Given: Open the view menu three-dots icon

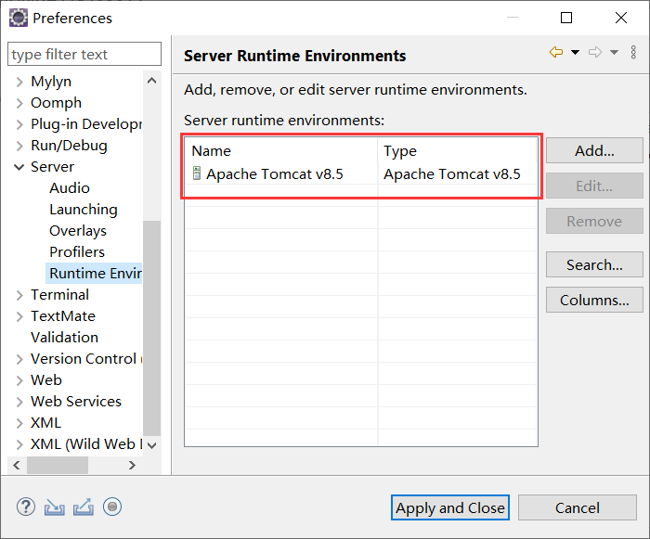Looking at the screenshot, I should point(633,52).
